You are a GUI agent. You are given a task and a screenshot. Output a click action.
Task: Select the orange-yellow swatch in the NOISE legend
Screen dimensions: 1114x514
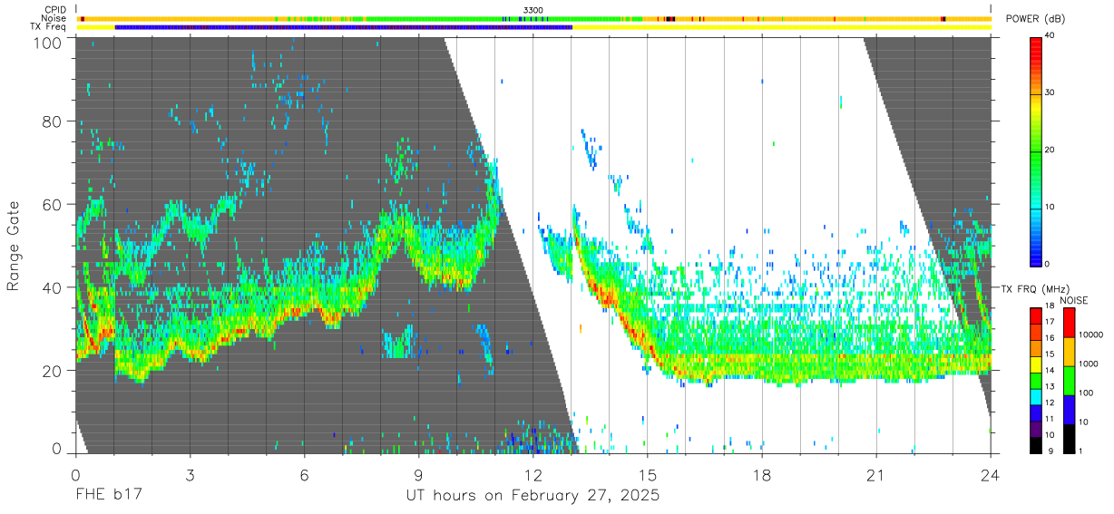click(x=1069, y=352)
